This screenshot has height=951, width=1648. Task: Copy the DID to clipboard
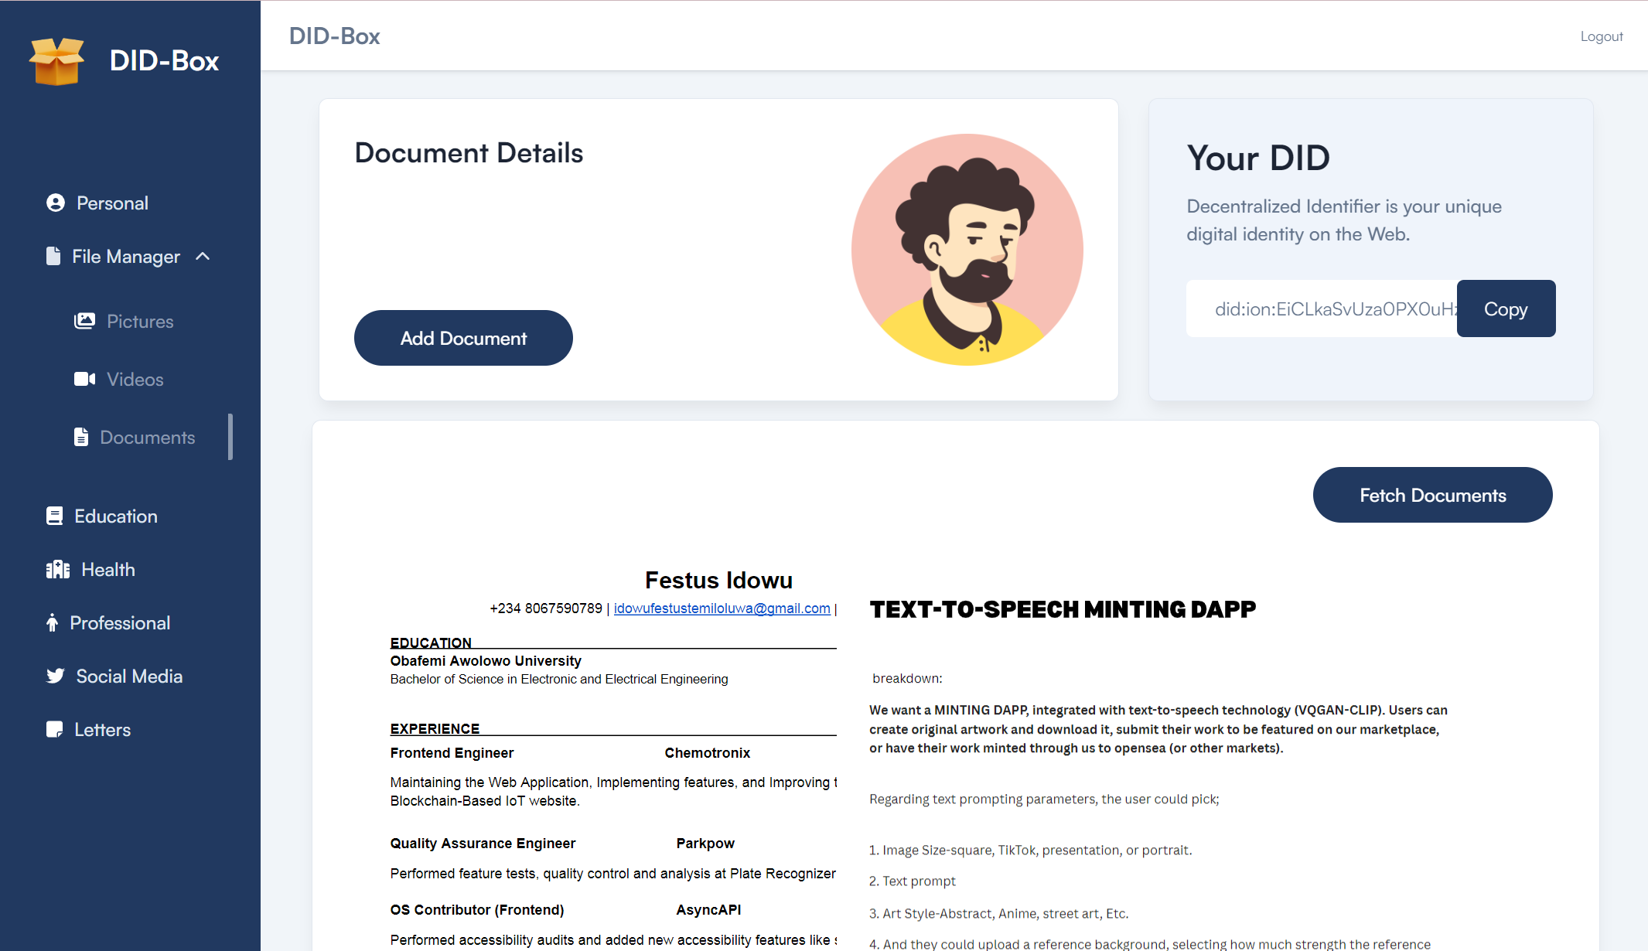click(1505, 308)
